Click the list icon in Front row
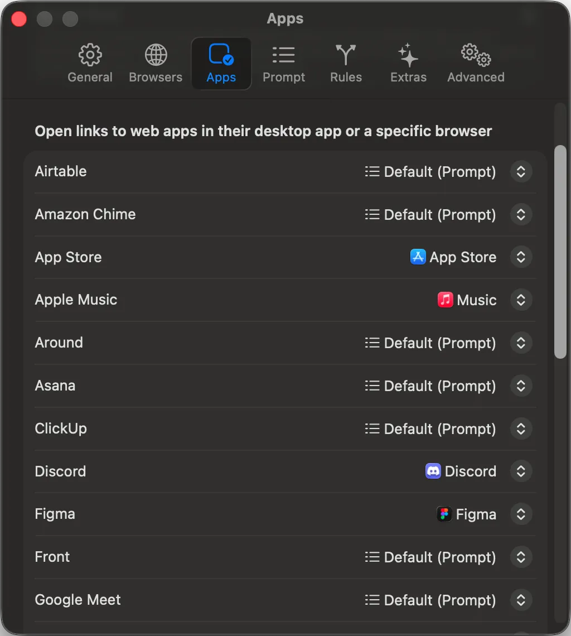The image size is (571, 636). [x=372, y=557]
